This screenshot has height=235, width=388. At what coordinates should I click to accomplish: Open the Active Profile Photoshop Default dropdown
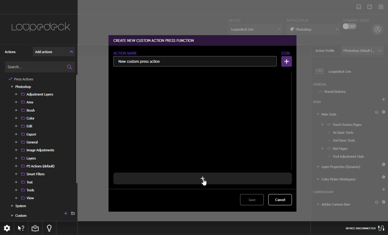pos(362,51)
